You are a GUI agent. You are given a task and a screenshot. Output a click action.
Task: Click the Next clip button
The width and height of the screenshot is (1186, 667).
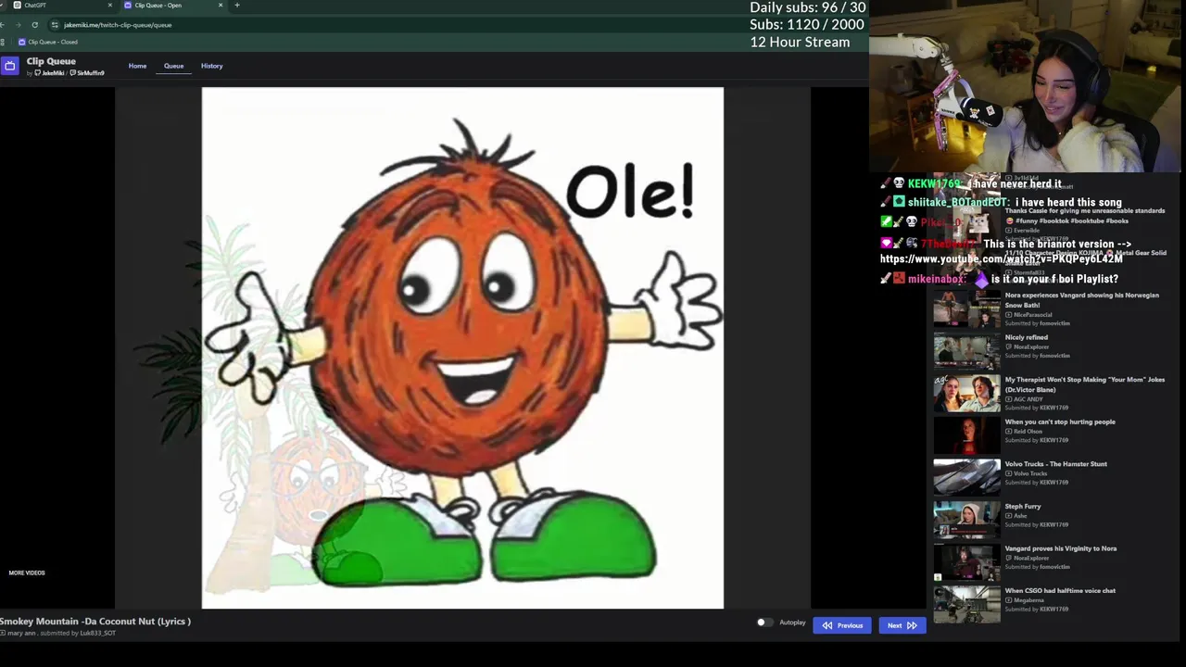click(x=902, y=625)
